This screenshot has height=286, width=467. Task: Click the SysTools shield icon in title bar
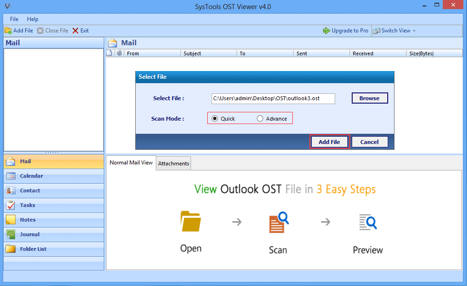point(8,6)
